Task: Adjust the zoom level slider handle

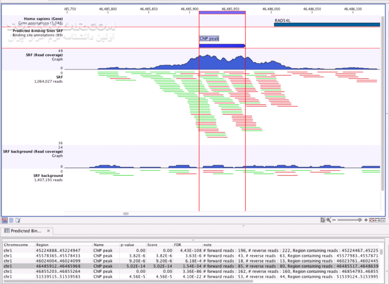Action: [x=360, y=220]
